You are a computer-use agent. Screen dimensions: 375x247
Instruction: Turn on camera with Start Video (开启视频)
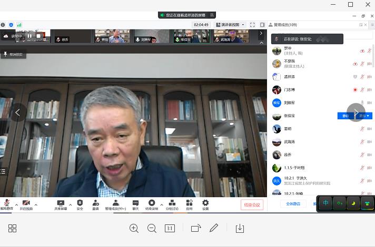(26, 203)
